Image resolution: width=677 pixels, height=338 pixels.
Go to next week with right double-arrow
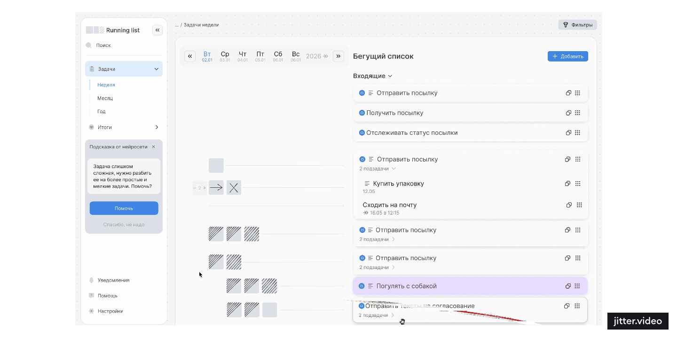338,56
